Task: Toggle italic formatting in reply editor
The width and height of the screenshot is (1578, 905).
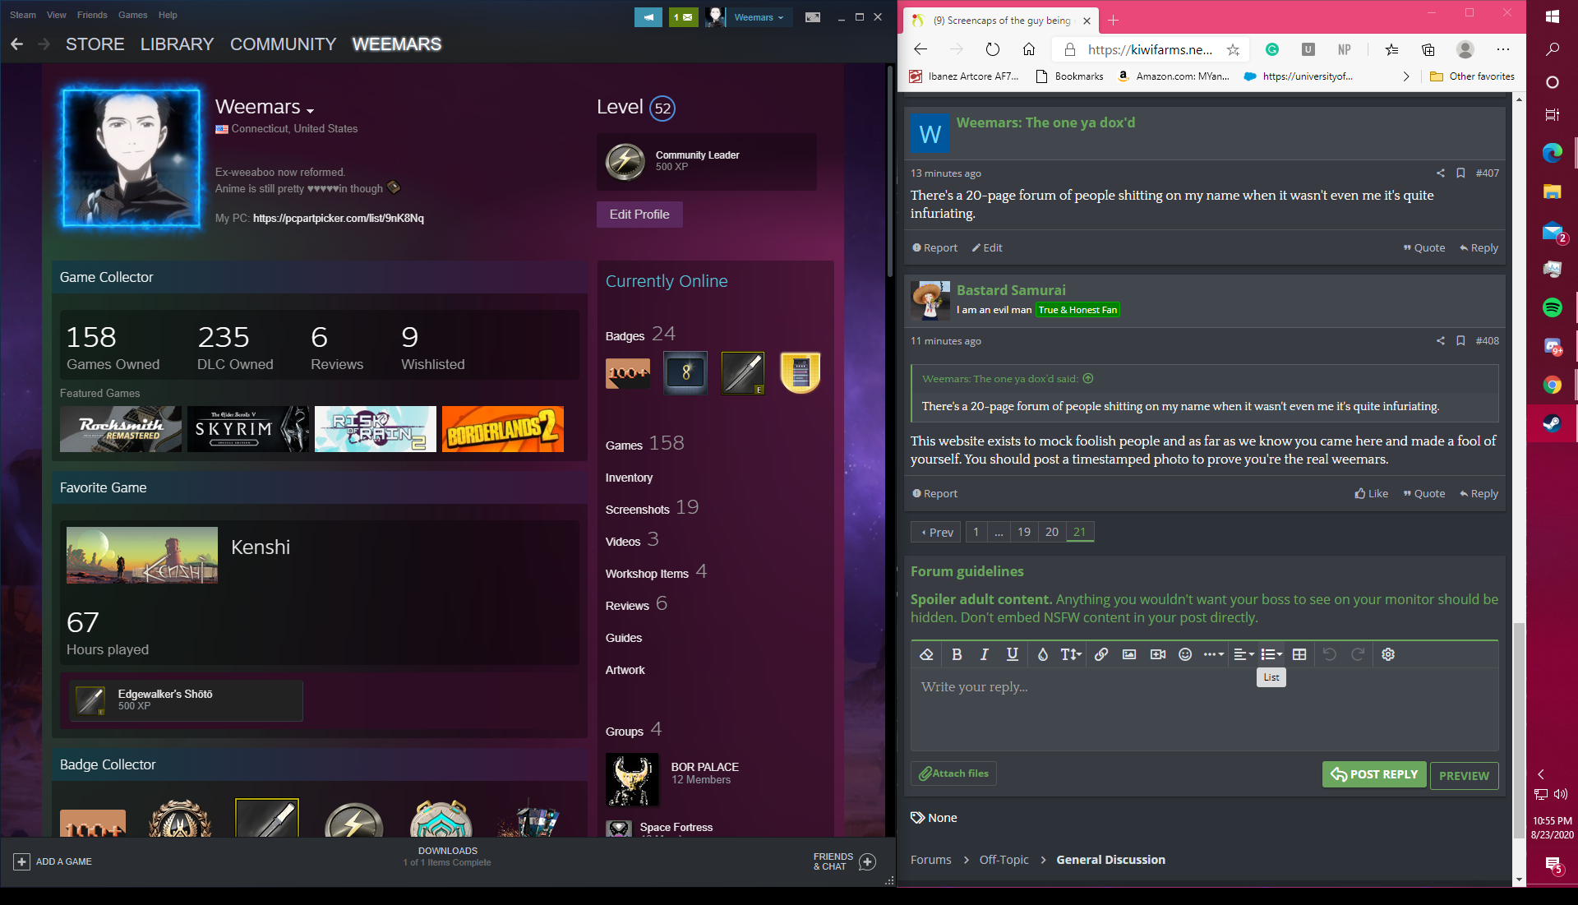Action: [985, 654]
